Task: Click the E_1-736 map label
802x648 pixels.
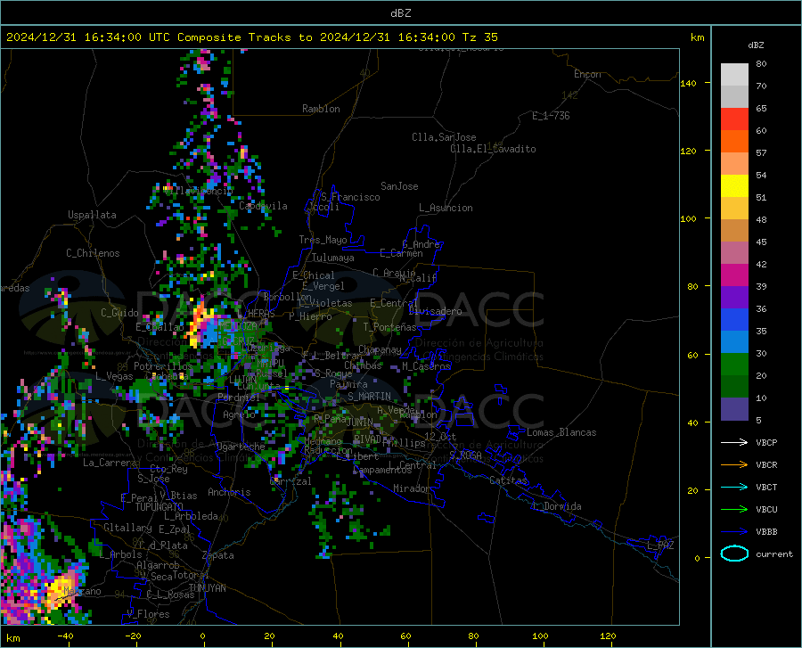Action: (x=551, y=116)
